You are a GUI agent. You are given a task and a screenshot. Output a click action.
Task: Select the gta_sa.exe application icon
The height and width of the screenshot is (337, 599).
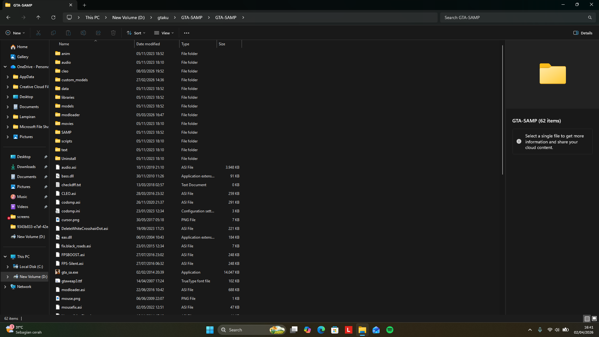point(58,272)
